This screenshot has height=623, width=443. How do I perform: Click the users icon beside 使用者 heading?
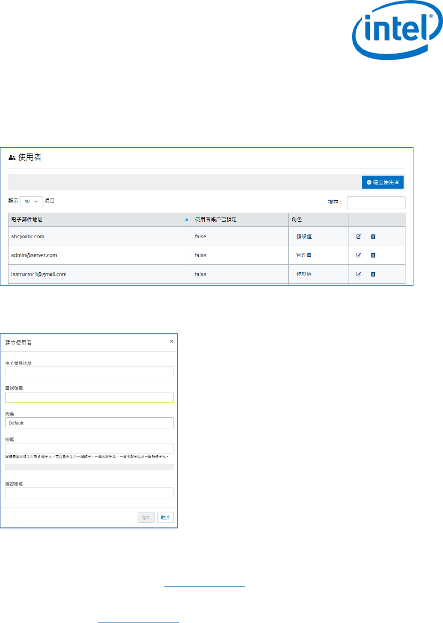coord(12,157)
